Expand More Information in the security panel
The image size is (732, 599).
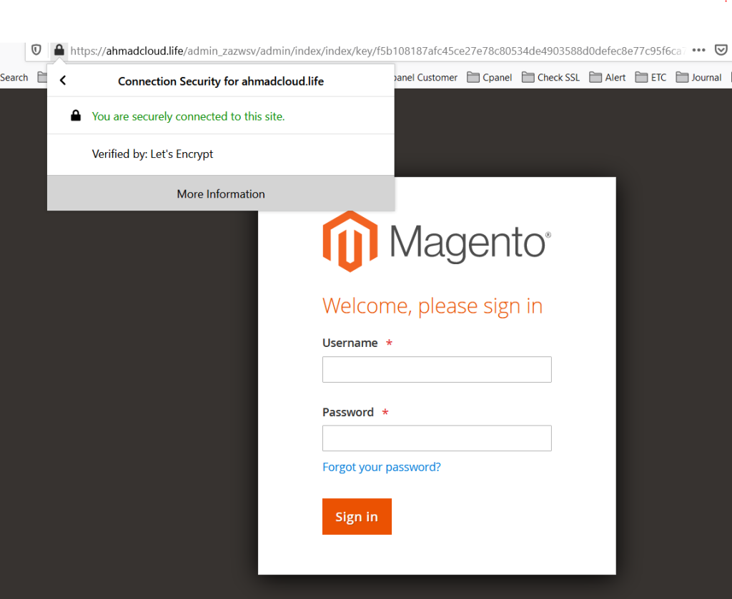220,193
